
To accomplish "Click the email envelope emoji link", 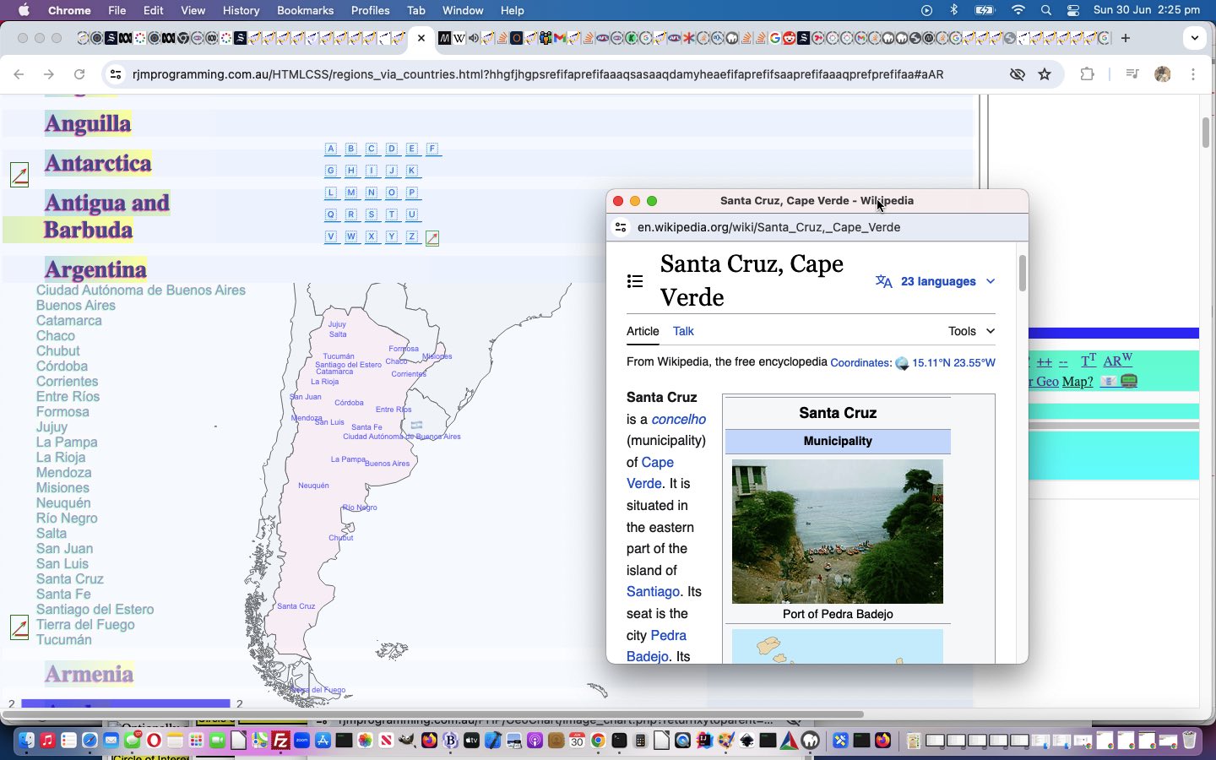I will coord(1108,382).
